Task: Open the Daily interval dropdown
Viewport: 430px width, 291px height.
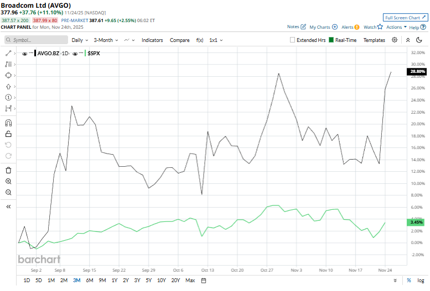Action: tap(80, 40)
